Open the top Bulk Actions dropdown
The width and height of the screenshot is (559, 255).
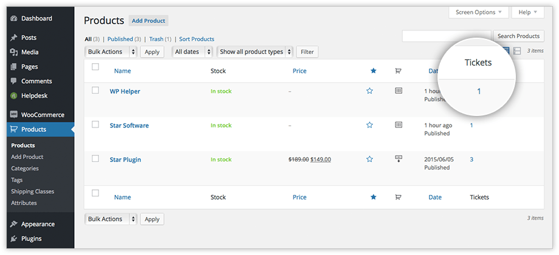click(111, 52)
